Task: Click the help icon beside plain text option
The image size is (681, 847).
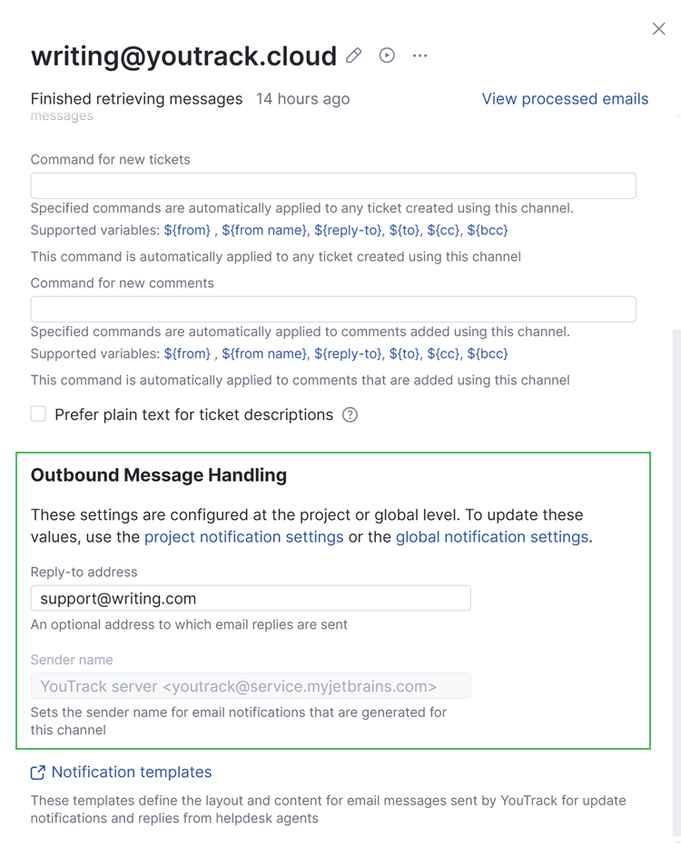Action: (x=350, y=415)
